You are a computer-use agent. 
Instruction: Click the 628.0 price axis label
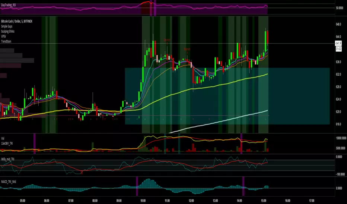(338, 87)
